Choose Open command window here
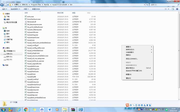 137,71
